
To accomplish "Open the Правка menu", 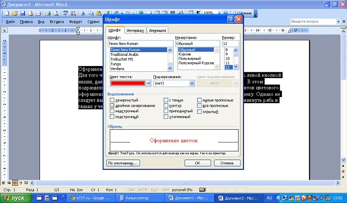I will (27, 22).
